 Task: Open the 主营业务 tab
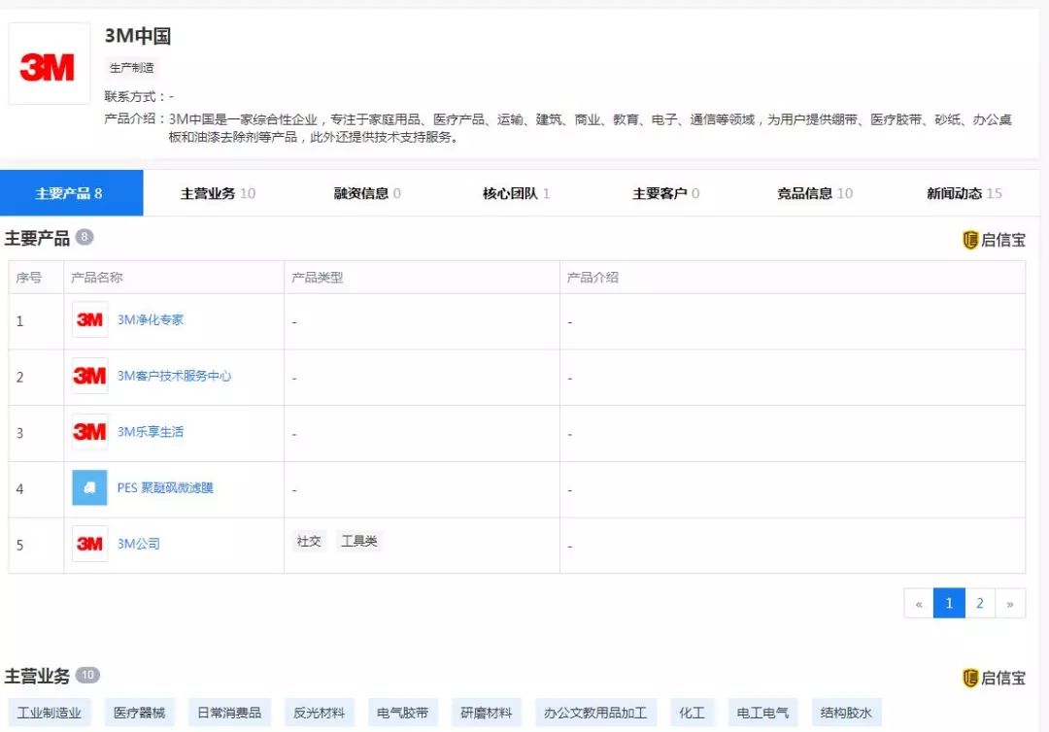click(219, 193)
